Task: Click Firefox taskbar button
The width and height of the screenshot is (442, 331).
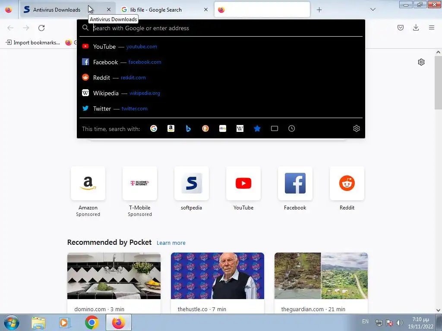Action: (119, 322)
